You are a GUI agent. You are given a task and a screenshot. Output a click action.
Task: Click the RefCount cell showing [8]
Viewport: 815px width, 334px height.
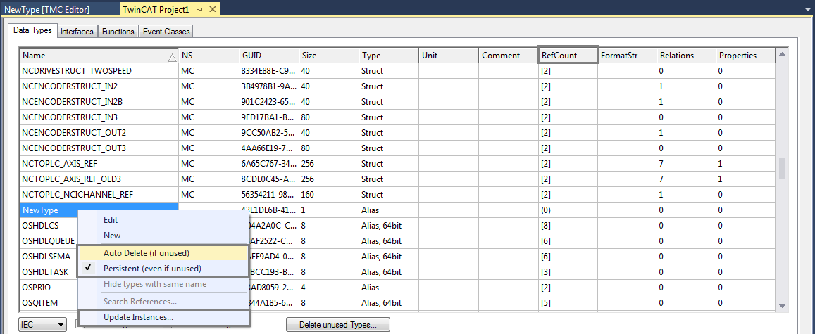568,226
